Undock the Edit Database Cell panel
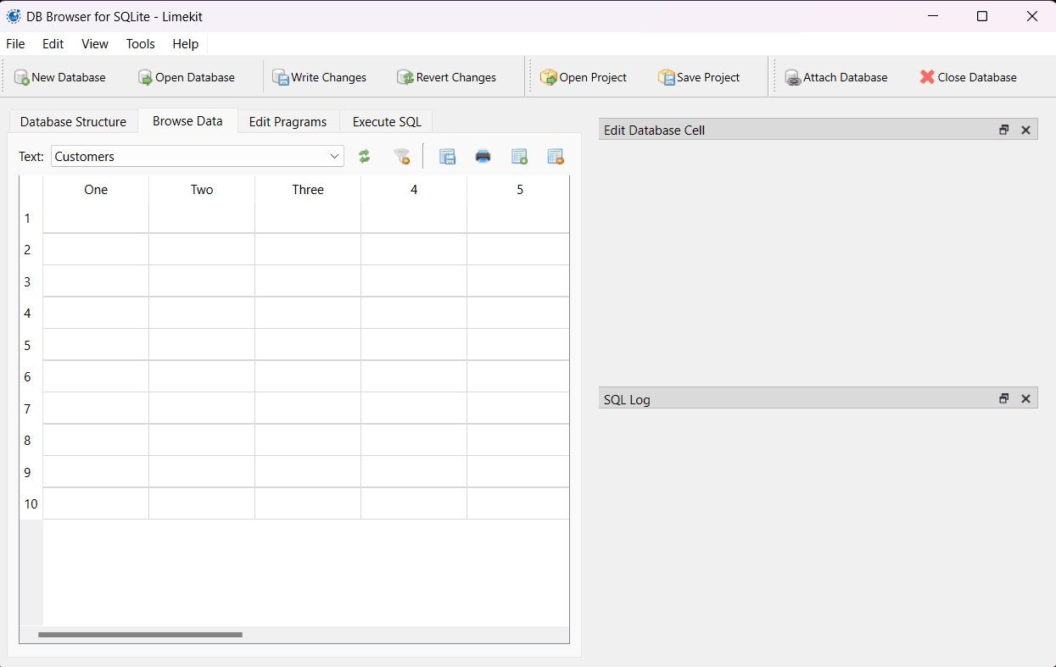This screenshot has height=667, width=1056. (1003, 130)
